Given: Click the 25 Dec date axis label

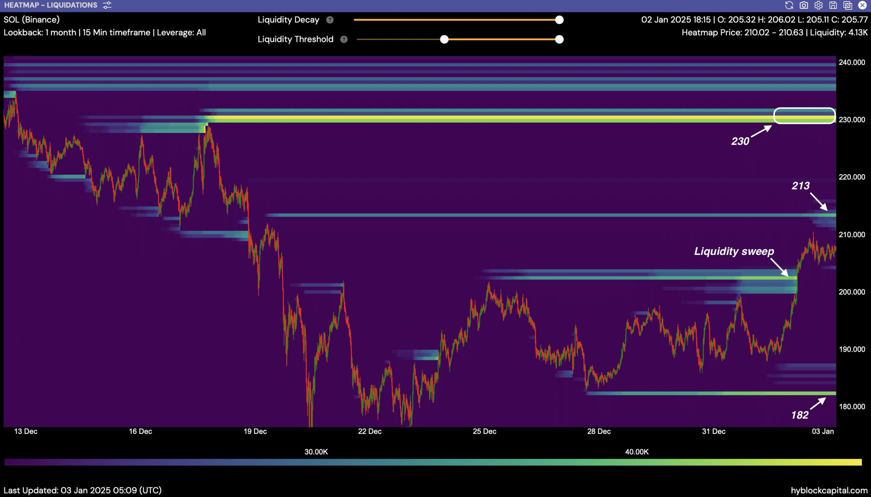Looking at the screenshot, I should click(x=484, y=431).
